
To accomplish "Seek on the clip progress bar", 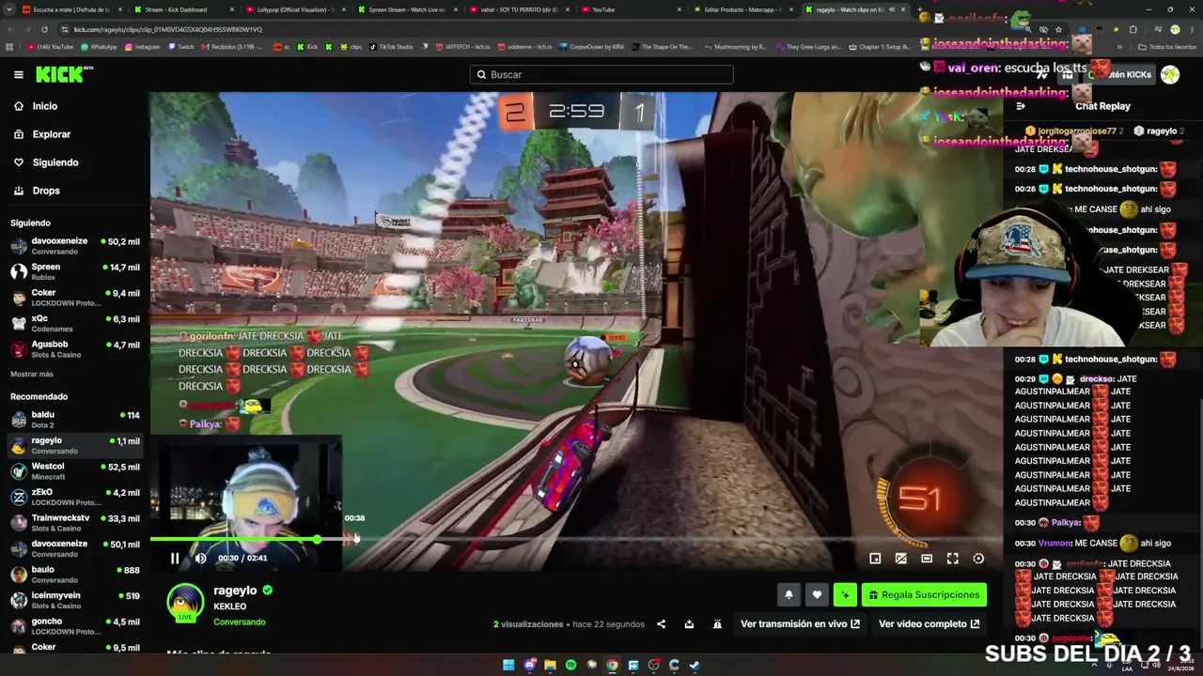I will 576,539.
